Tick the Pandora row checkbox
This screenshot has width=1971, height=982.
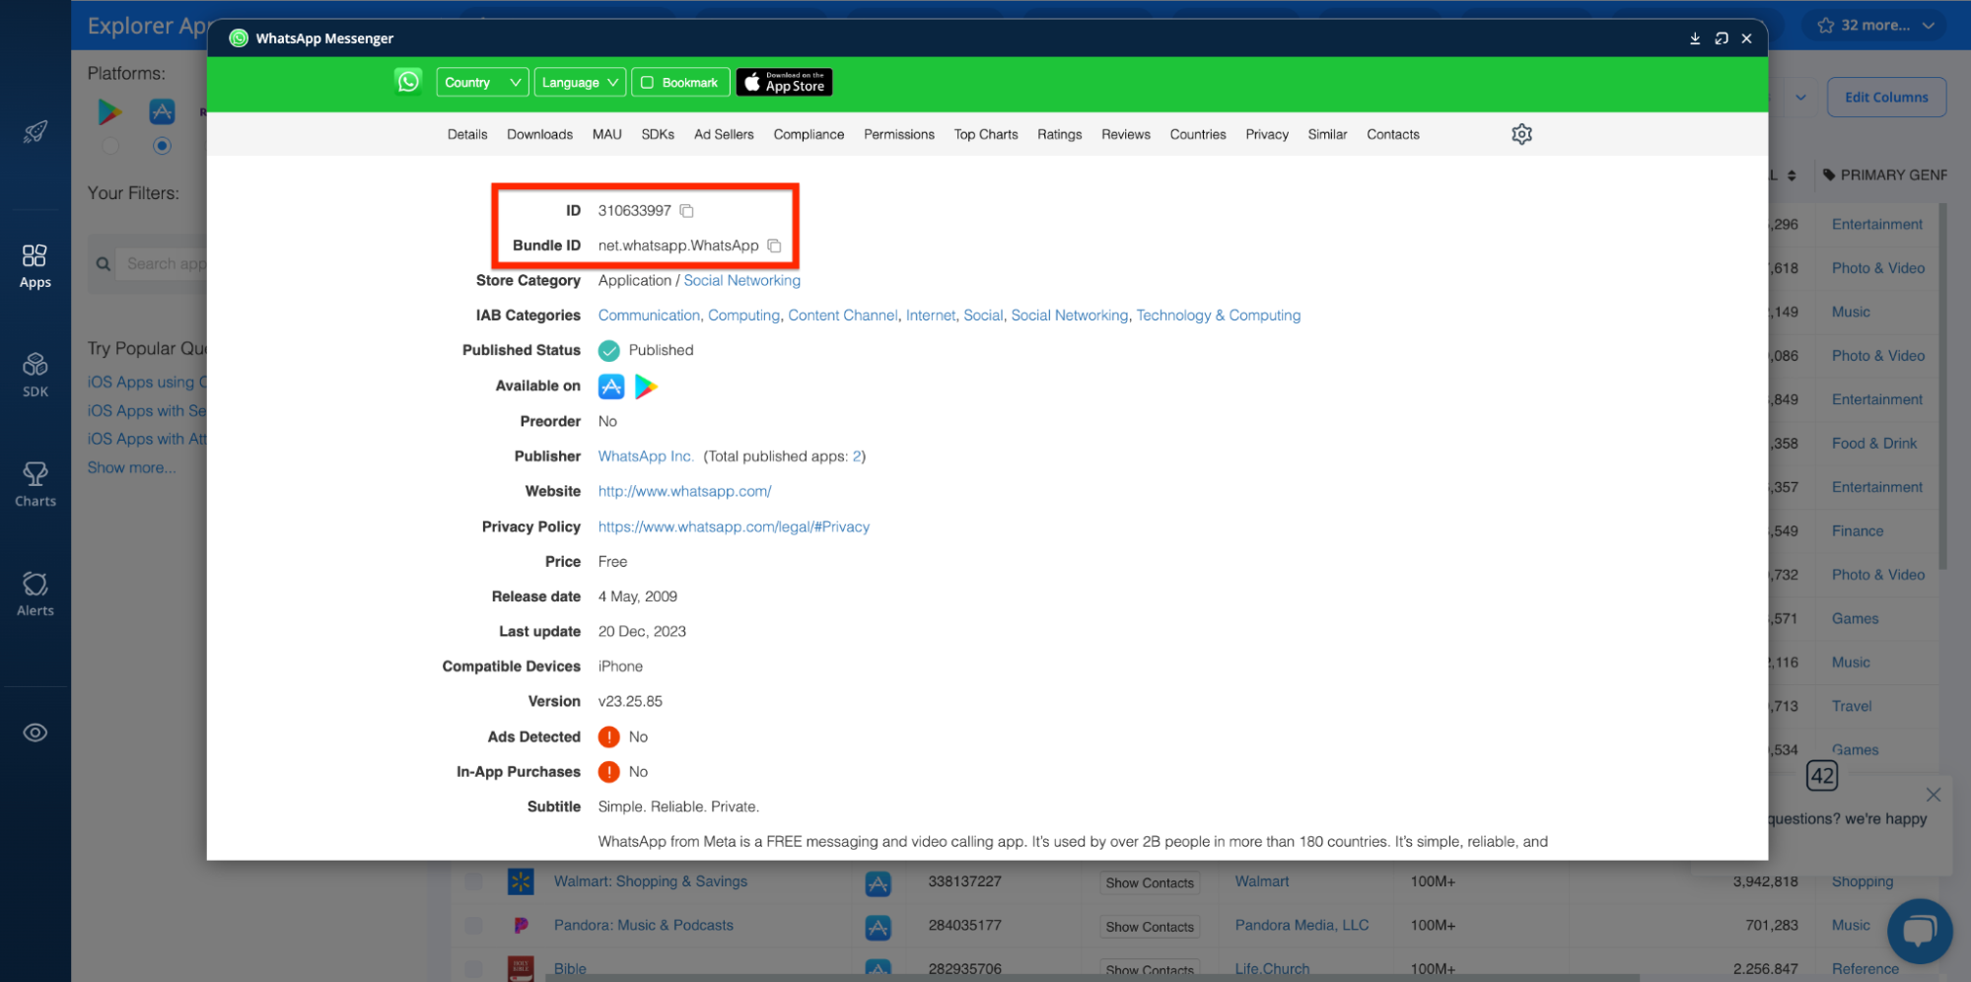[x=473, y=926]
